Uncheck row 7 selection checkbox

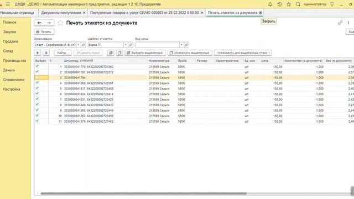[37, 99]
